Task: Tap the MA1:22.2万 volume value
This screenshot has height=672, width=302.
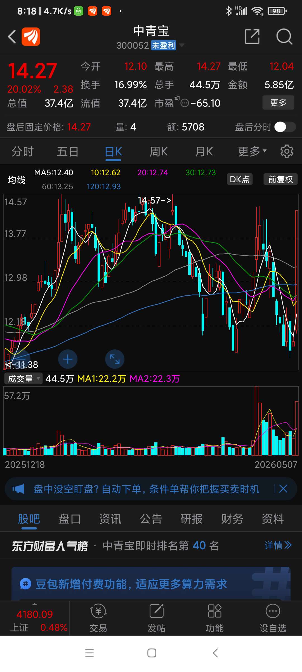Action: [x=102, y=379]
